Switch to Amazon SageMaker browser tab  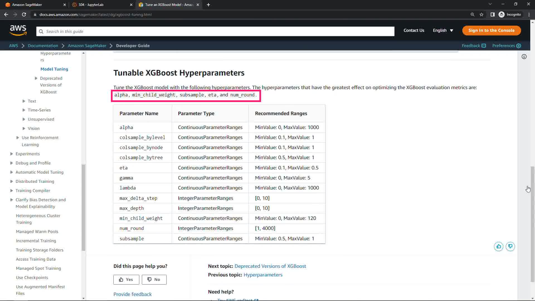tap(27, 5)
